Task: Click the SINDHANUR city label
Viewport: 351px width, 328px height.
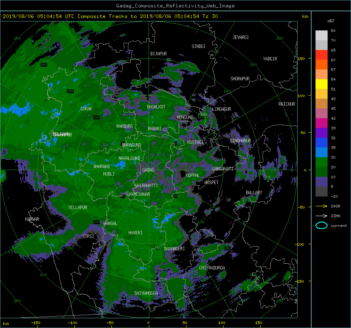Action: tap(240, 141)
